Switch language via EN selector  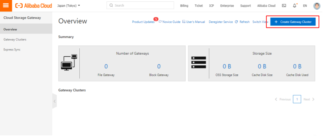pos(305,6)
